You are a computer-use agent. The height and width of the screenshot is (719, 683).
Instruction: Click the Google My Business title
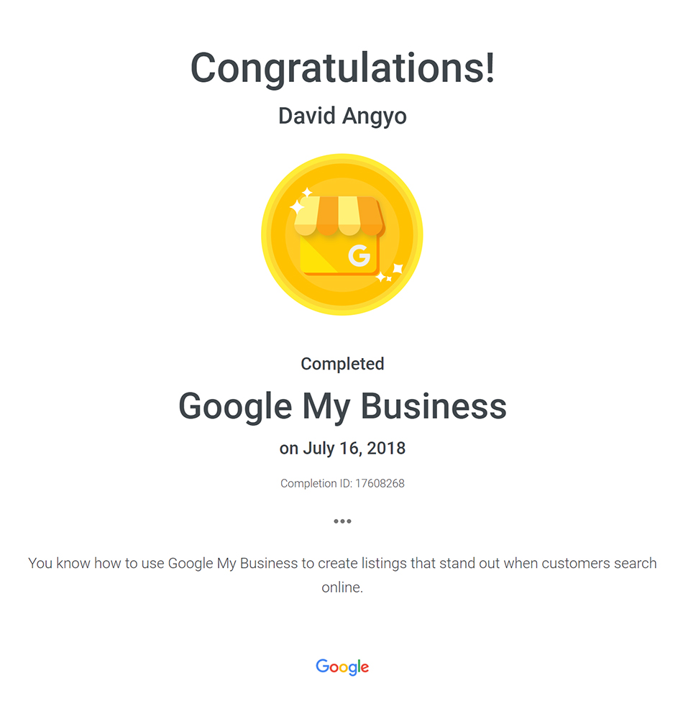point(342,406)
